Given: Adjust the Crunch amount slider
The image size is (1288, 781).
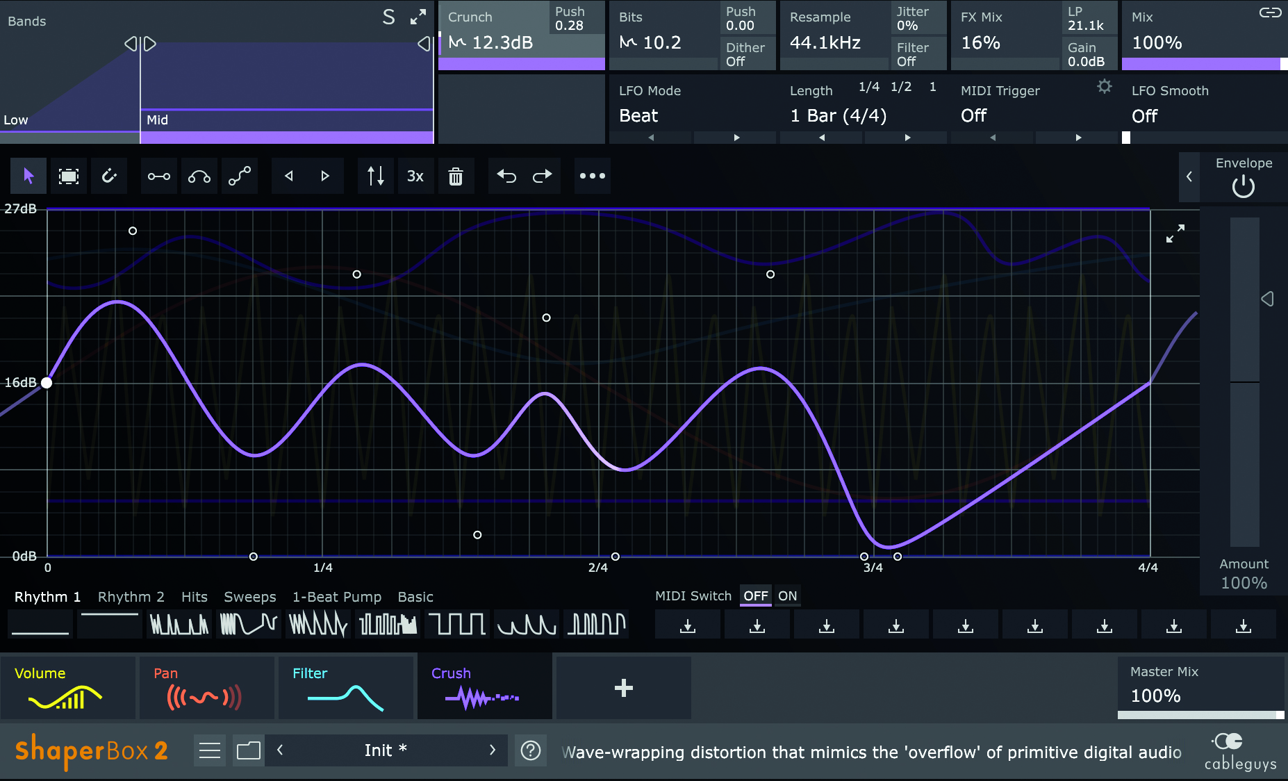Looking at the screenshot, I should click(x=522, y=64).
